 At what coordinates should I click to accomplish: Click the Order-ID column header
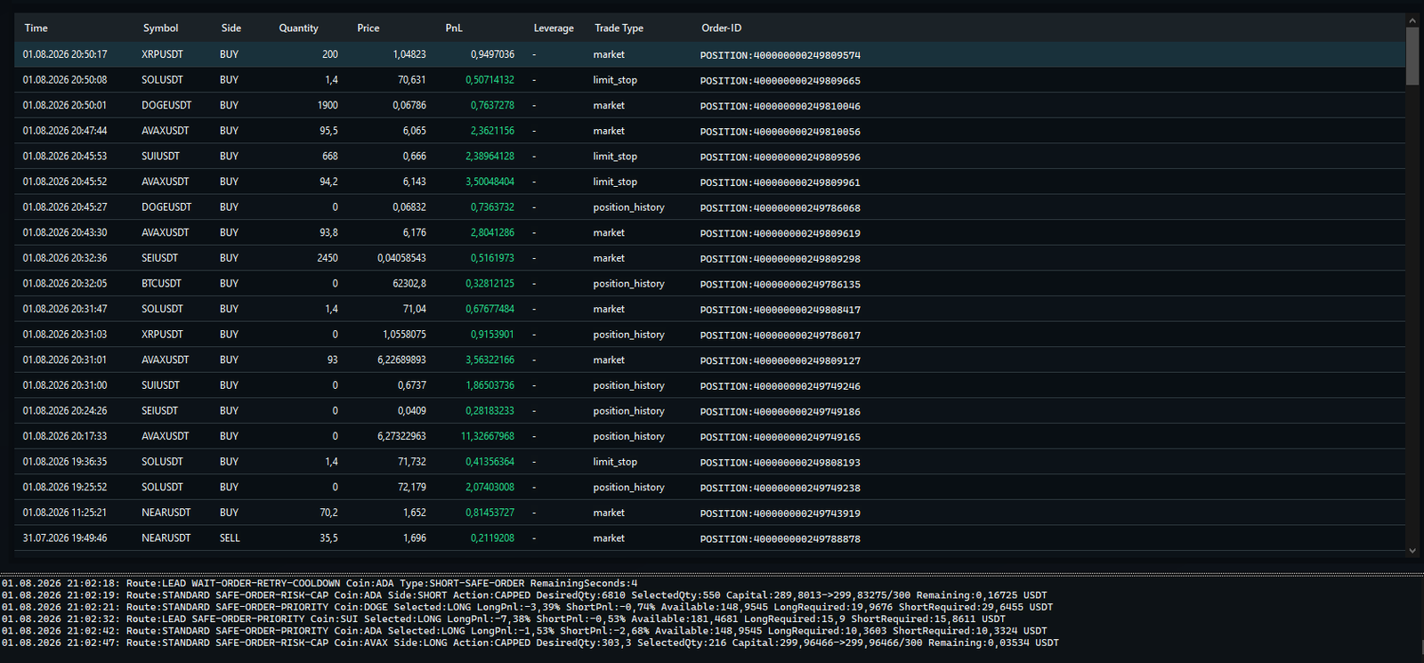[721, 28]
